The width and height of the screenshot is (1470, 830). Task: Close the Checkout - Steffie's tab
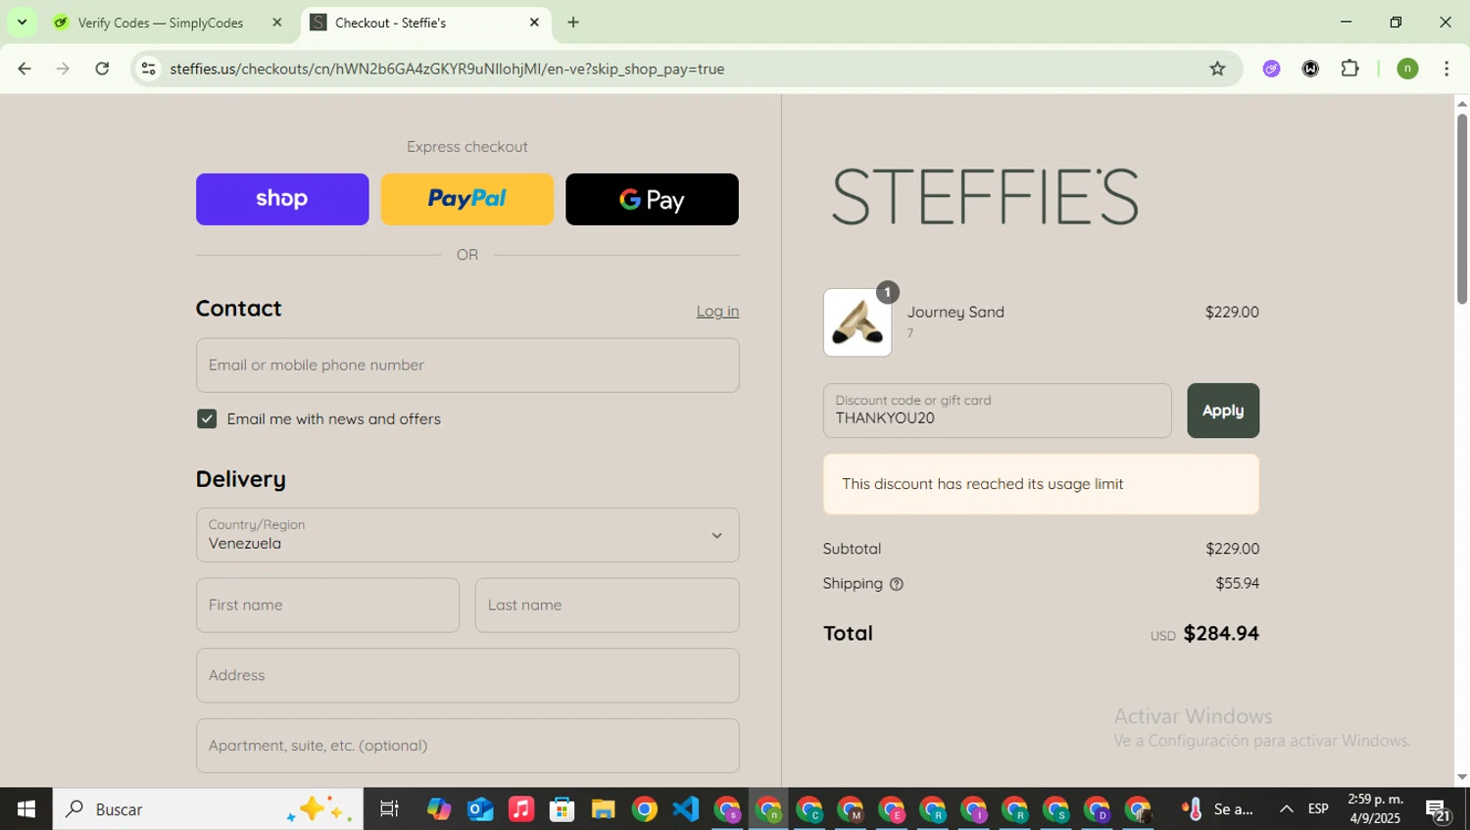click(534, 23)
